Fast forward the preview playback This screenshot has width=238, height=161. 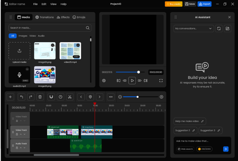click(x=140, y=80)
